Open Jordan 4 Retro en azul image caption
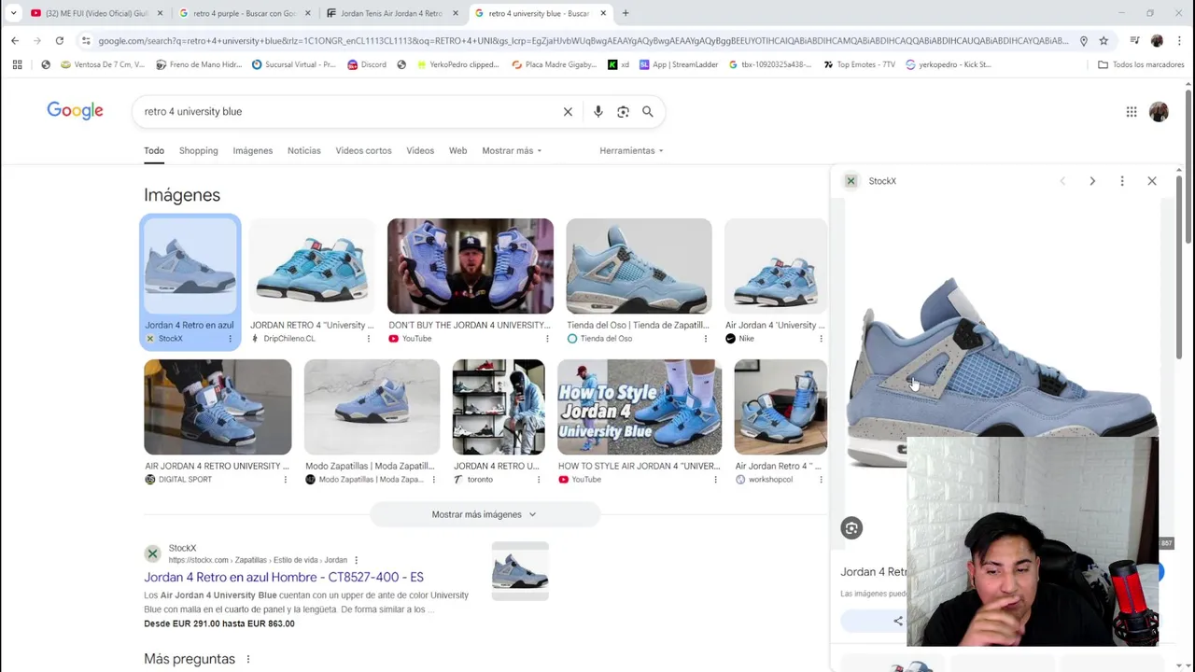 click(x=190, y=325)
